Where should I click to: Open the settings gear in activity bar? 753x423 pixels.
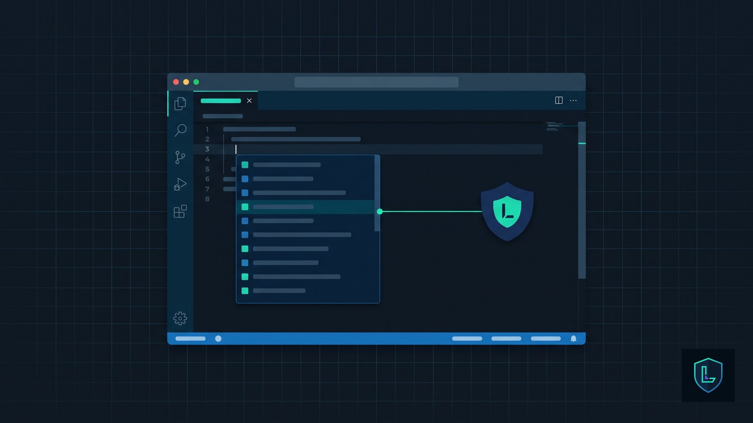[x=180, y=318]
